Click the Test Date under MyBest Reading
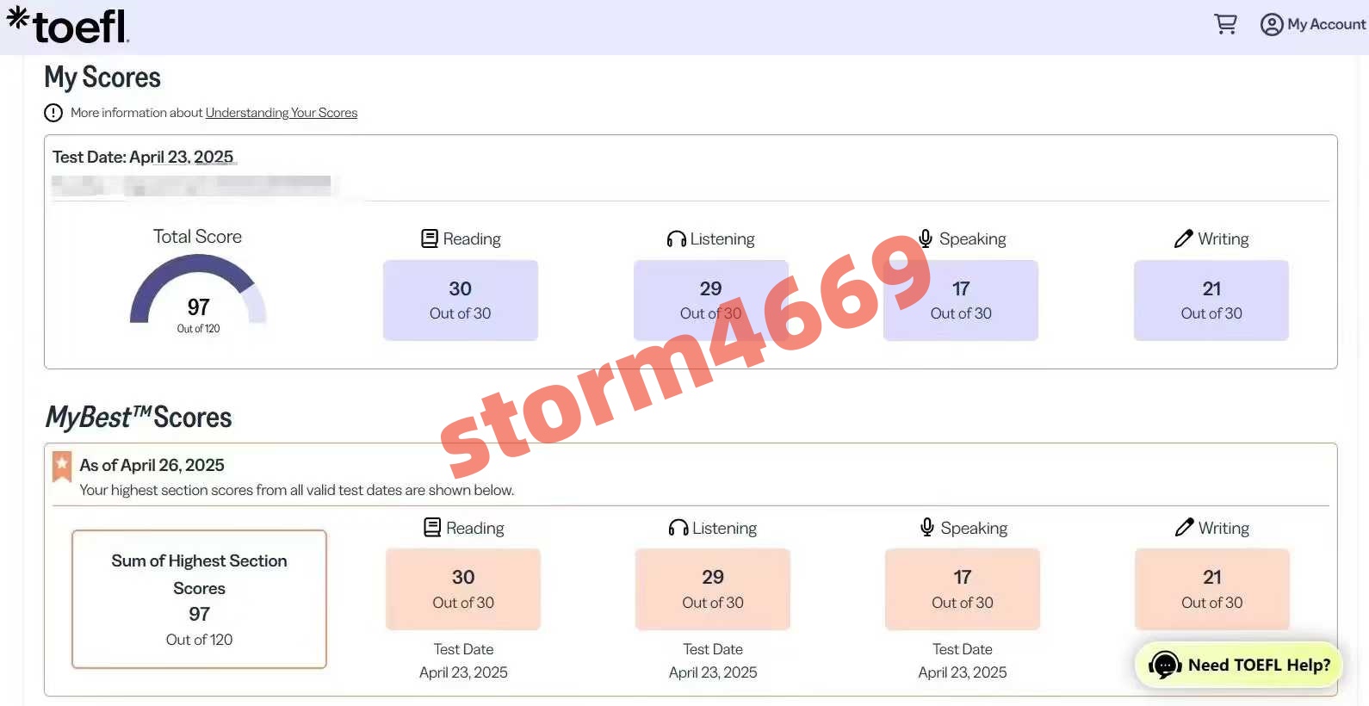 (463, 660)
